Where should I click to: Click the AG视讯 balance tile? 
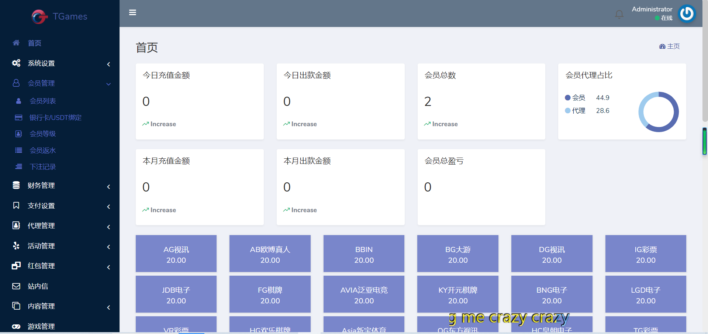(x=176, y=254)
